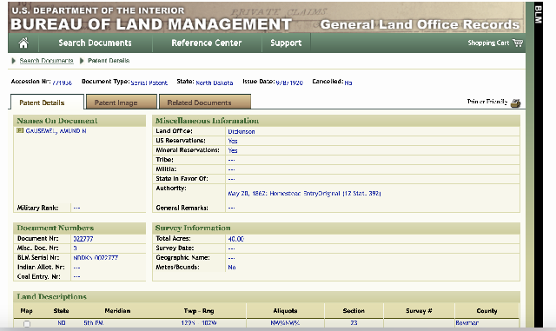556x331 pixels.
Task: Expand the name entry plus icon beside GAUSEMEL
Action: [20, 130]
